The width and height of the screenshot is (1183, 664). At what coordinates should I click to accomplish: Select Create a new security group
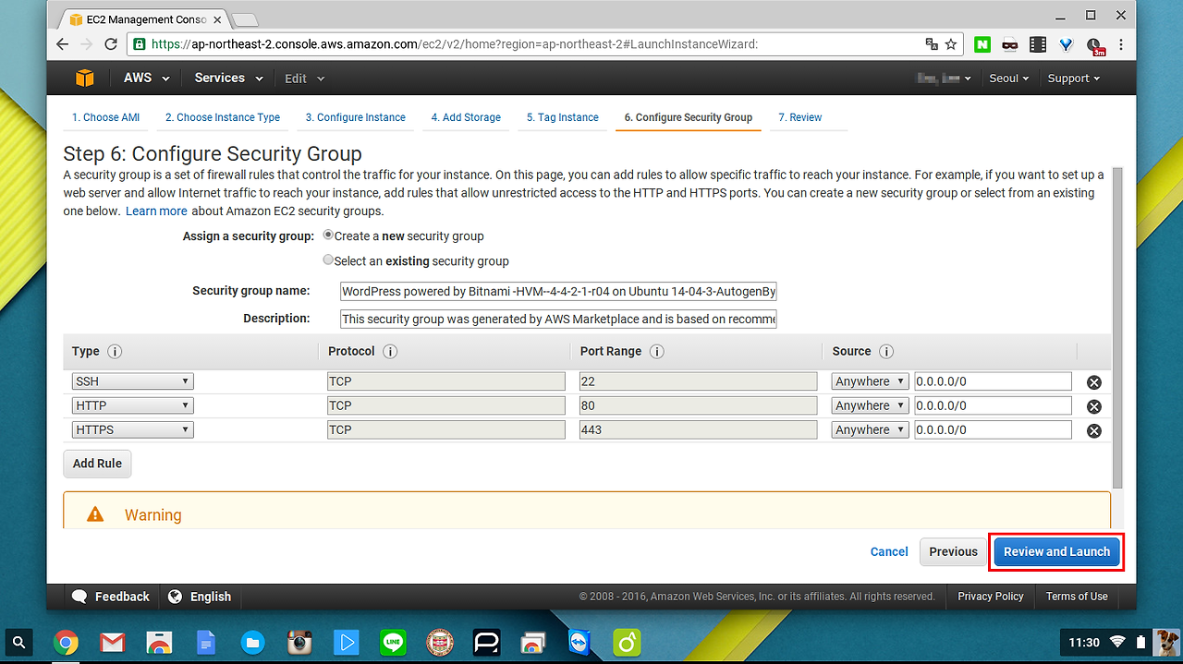pos(328,235)
